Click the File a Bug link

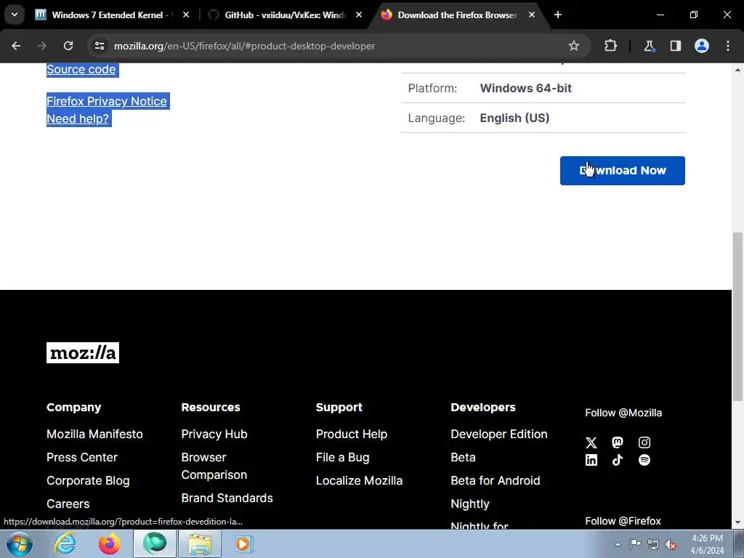pyautogui.click(x=343, y=458)
